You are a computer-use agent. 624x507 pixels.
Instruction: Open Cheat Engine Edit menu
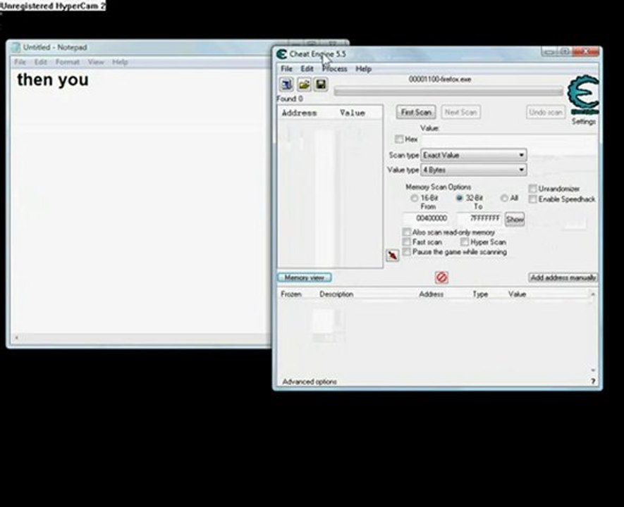[307, 69]
